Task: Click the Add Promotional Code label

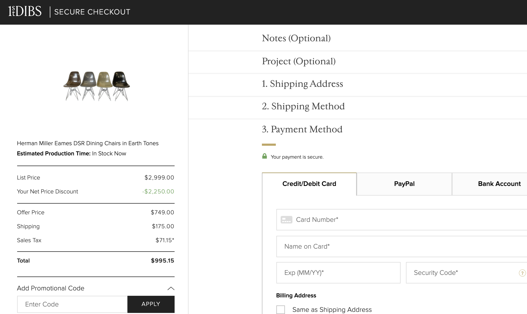Action: (x=51, y=288)
